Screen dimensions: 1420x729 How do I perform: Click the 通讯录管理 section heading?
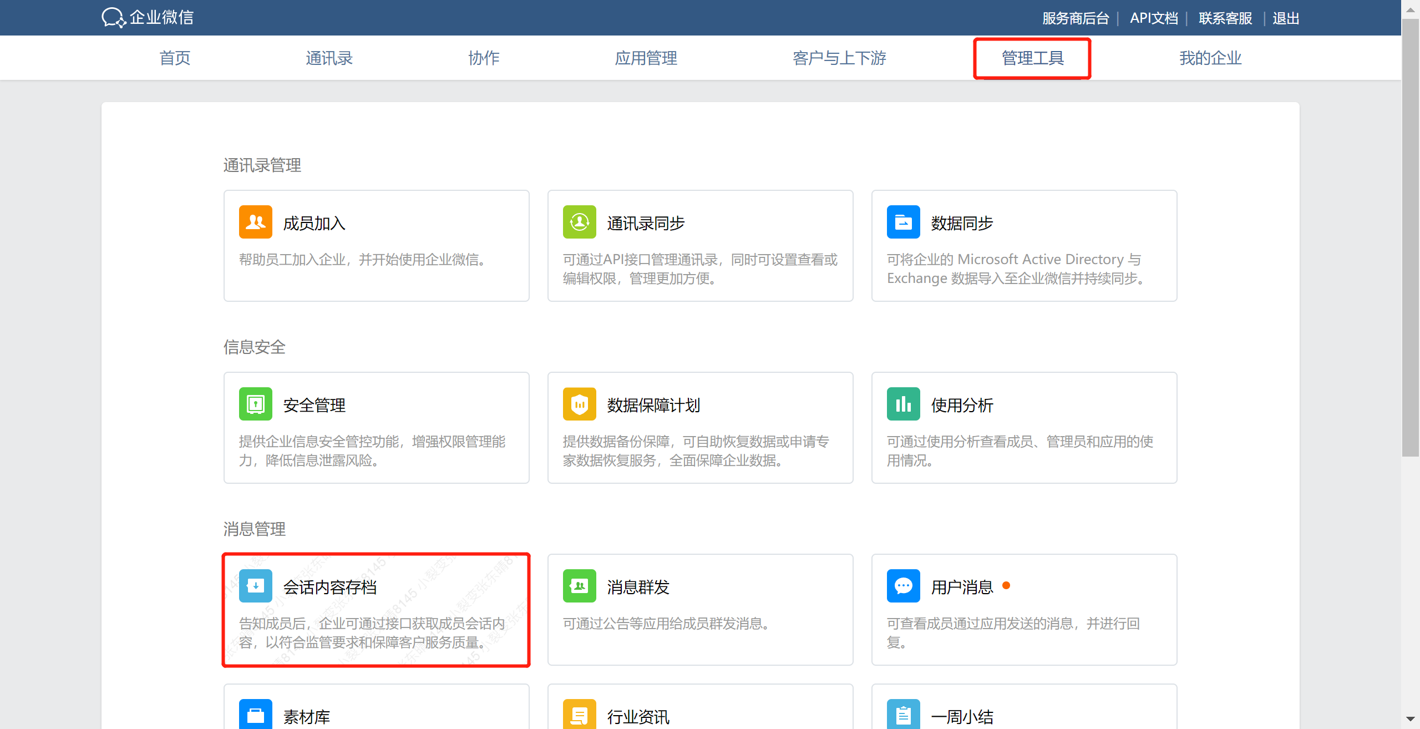pos(262,165)
